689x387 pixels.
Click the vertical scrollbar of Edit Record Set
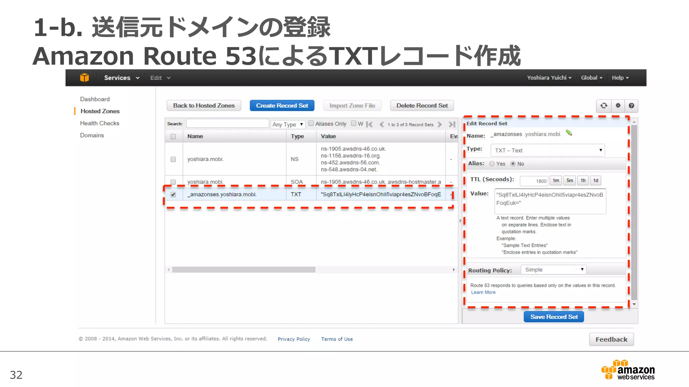click(x=634, y=212)
